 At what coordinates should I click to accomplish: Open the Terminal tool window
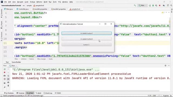point(21,93)
